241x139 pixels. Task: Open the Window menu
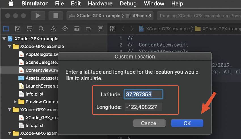click(154, 3)
